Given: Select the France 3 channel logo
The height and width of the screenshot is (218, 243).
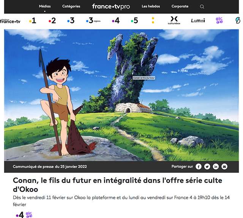Looking at the screenshot, I should (71, 20).
